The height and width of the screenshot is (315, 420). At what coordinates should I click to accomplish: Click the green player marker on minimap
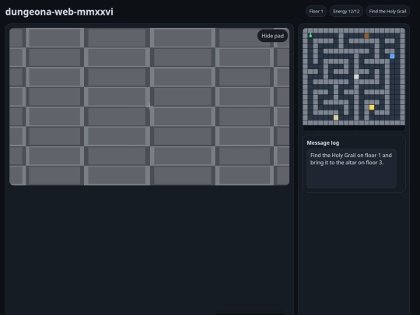310,35
